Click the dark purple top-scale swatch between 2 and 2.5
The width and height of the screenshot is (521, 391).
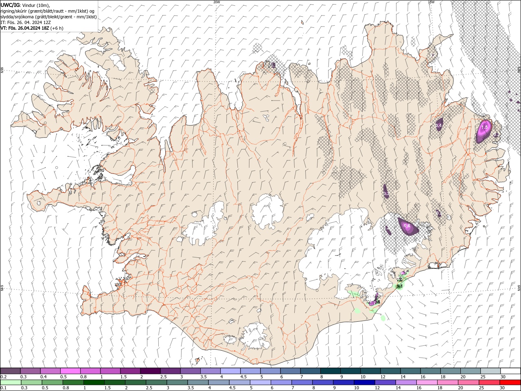point(150,371)
